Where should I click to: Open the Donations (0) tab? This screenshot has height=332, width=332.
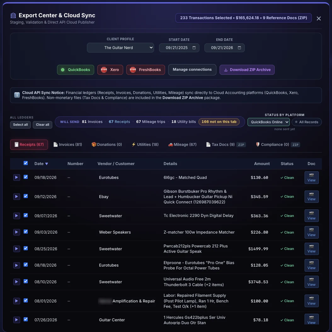[107, 145]
